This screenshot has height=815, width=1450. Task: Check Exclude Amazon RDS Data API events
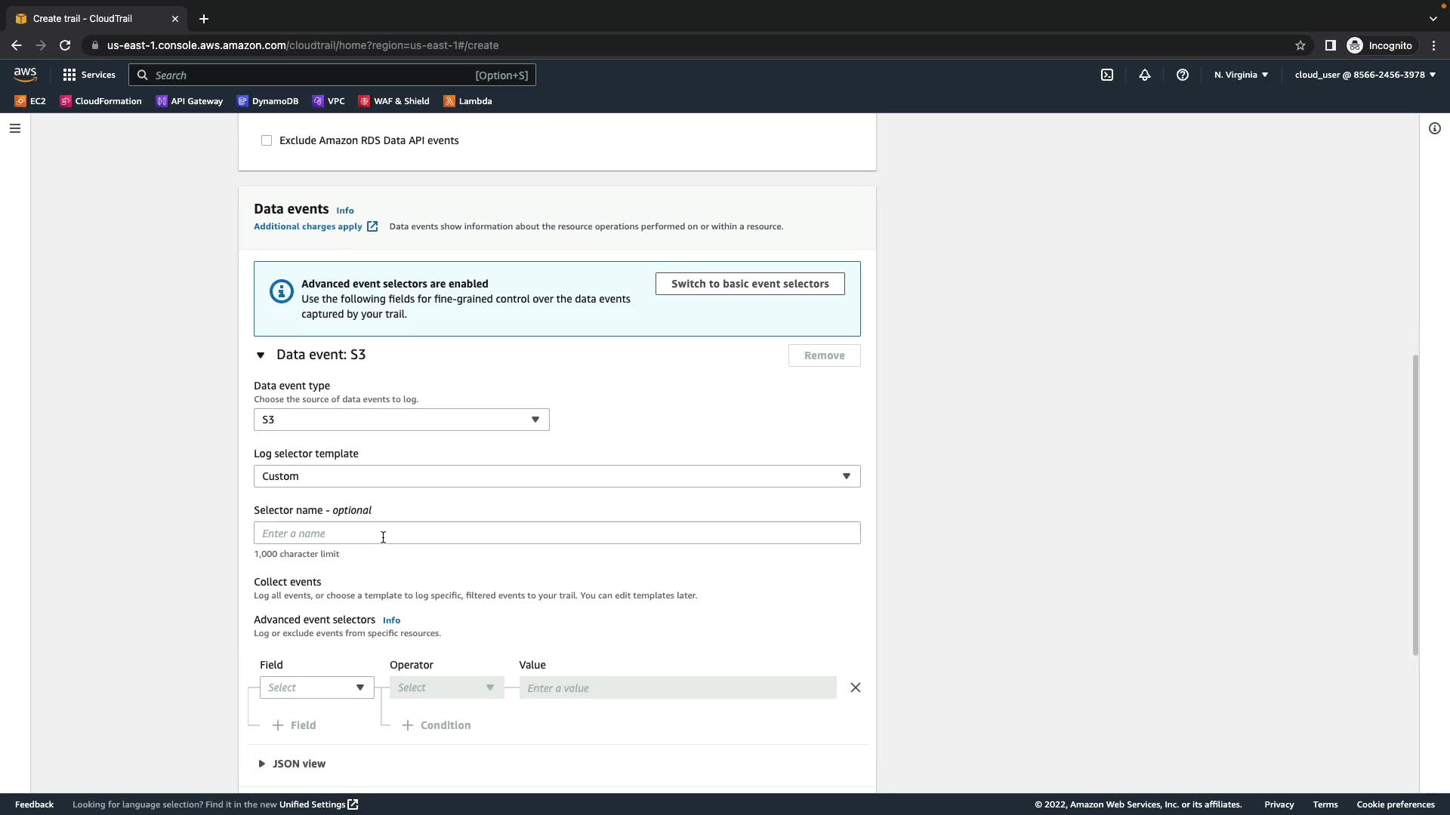(267, 140)
